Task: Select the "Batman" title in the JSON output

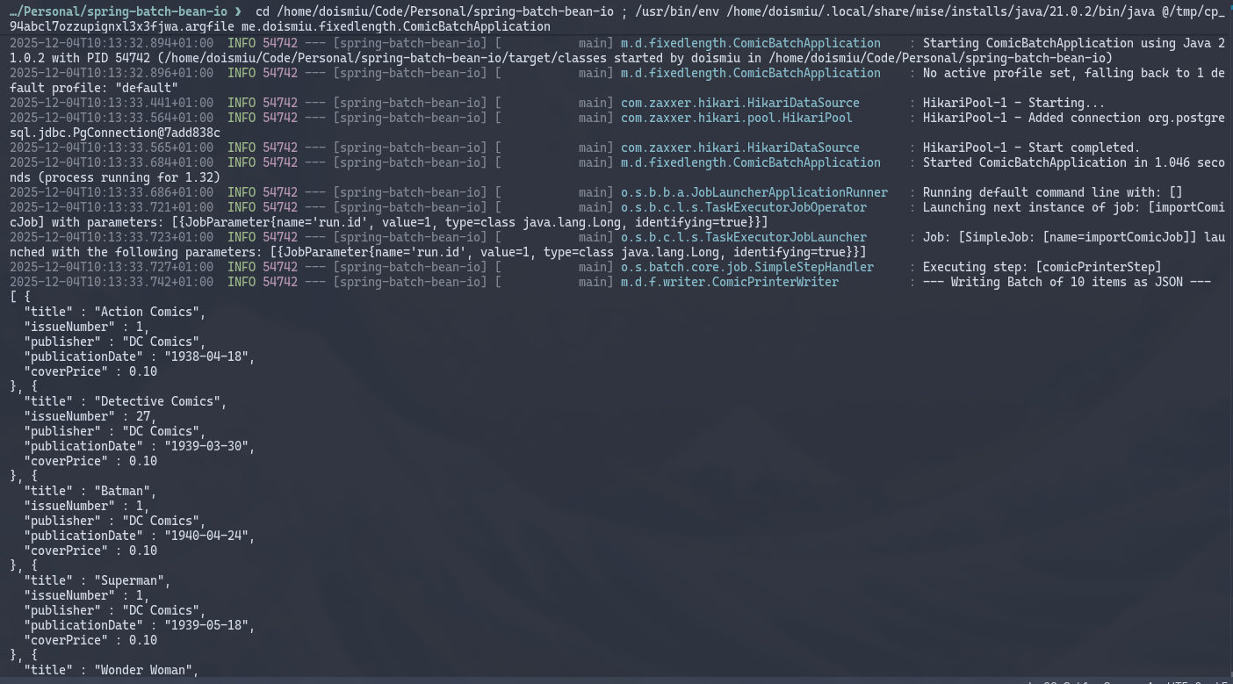Action: (x=123, y=491)
